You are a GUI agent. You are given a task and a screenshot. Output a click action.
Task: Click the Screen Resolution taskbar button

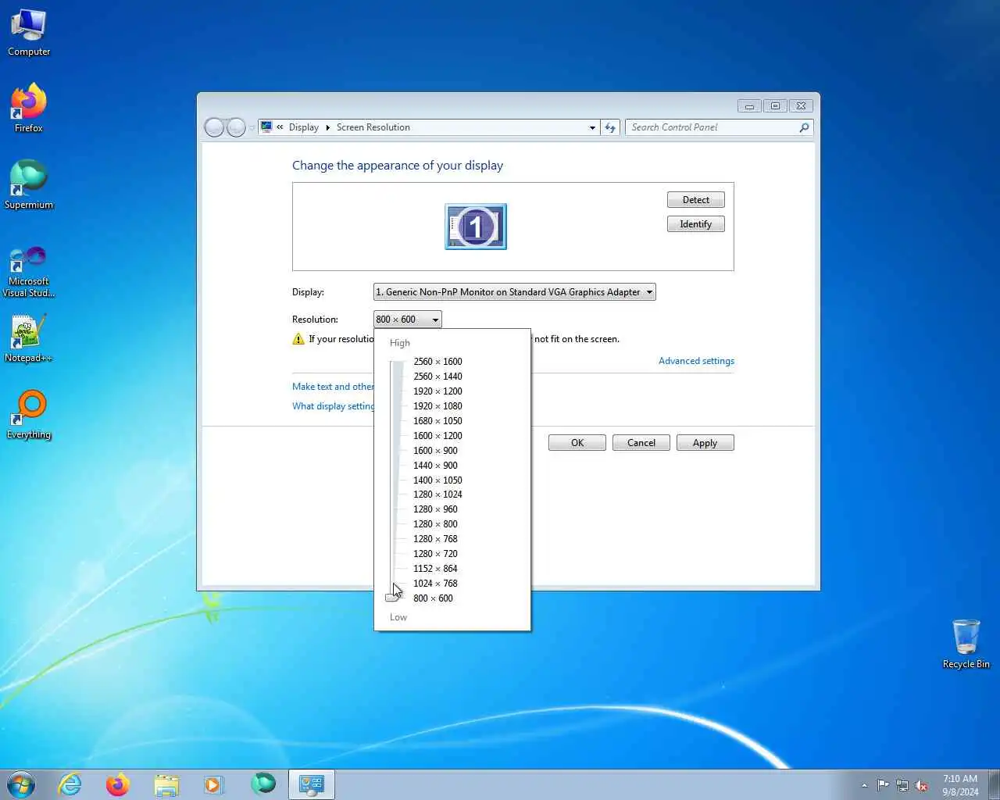(x=312, y=784)
